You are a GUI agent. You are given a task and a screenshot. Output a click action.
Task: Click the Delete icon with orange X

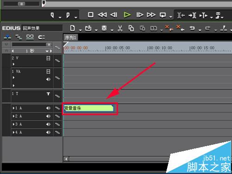(x=180, y=28)
